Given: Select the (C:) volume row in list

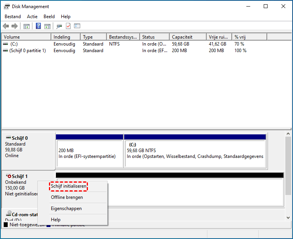Looking at the screenshot, I should click(14, 44).
